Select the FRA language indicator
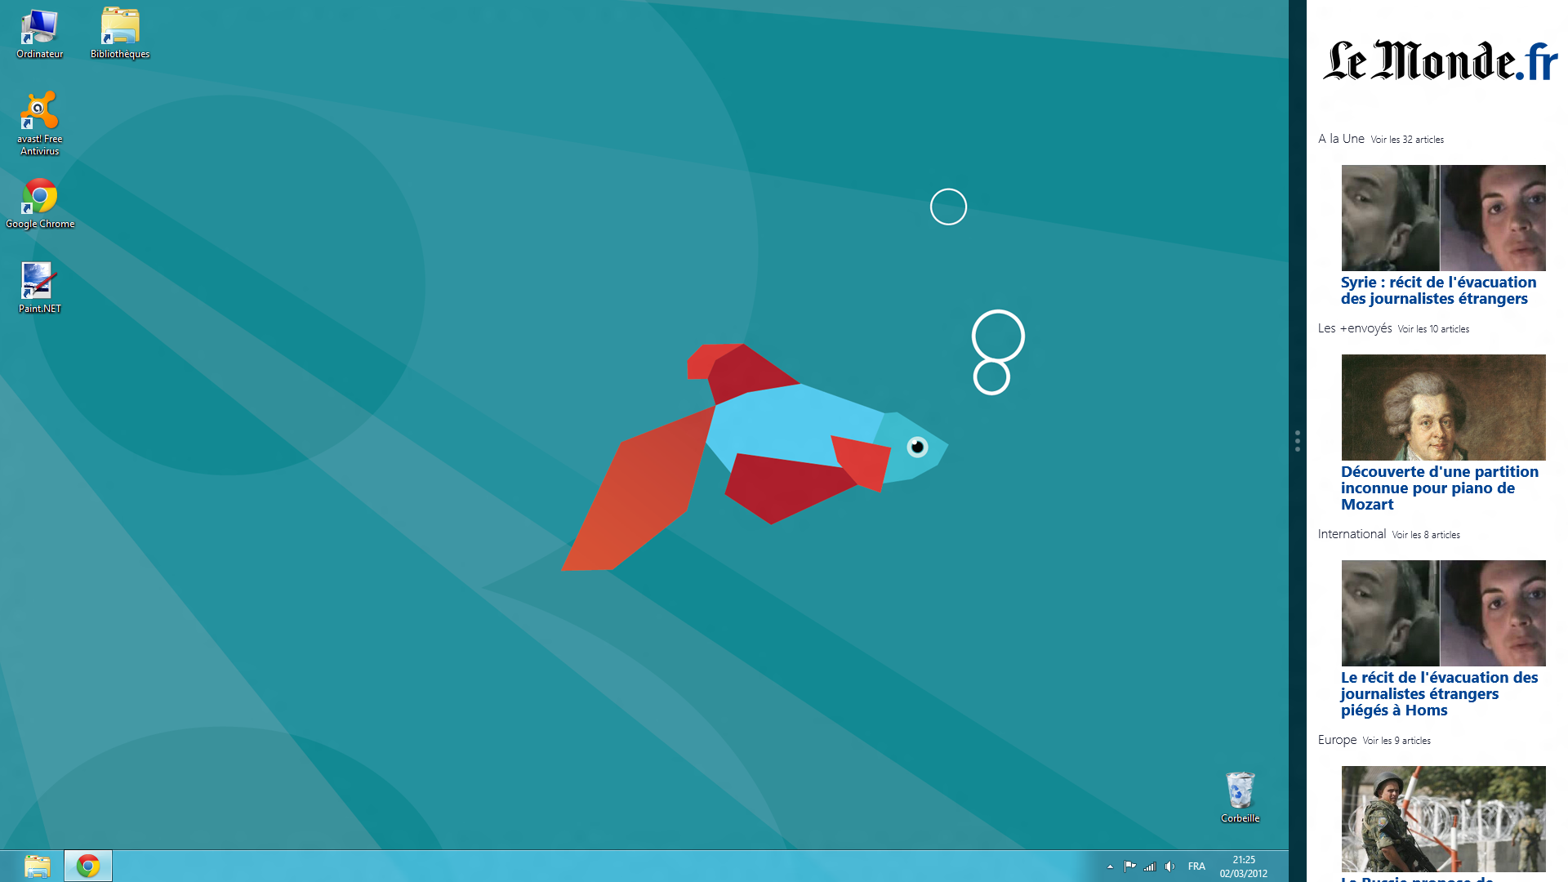This screenshot has width=1568, height=882. coord(1196,866)
